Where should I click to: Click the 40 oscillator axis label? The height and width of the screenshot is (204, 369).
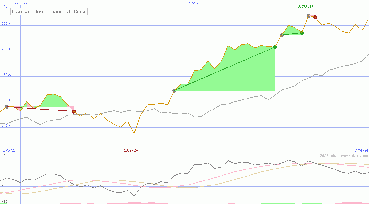click(3, 156)
